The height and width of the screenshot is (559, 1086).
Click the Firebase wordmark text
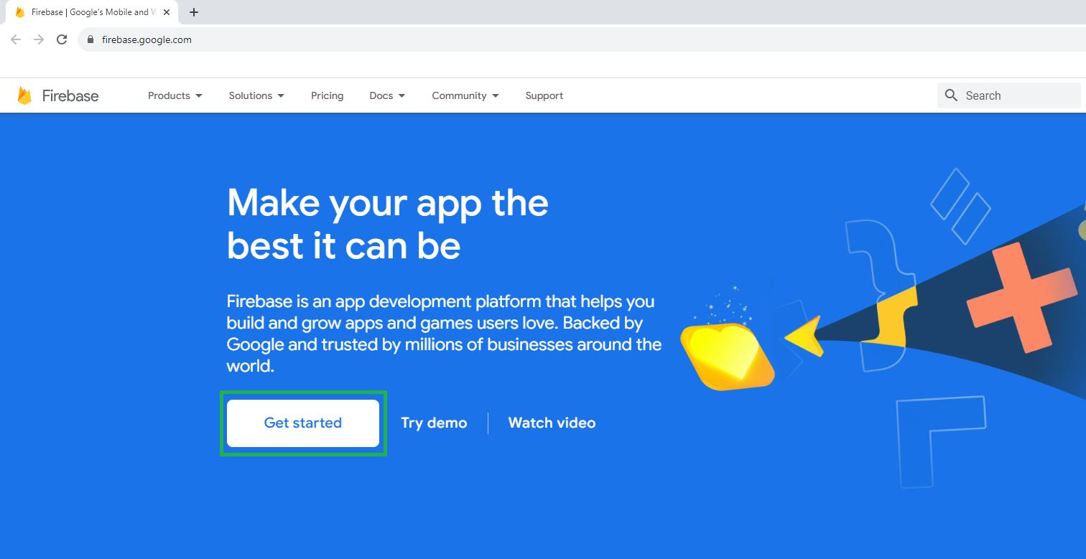tap(70, 95)
